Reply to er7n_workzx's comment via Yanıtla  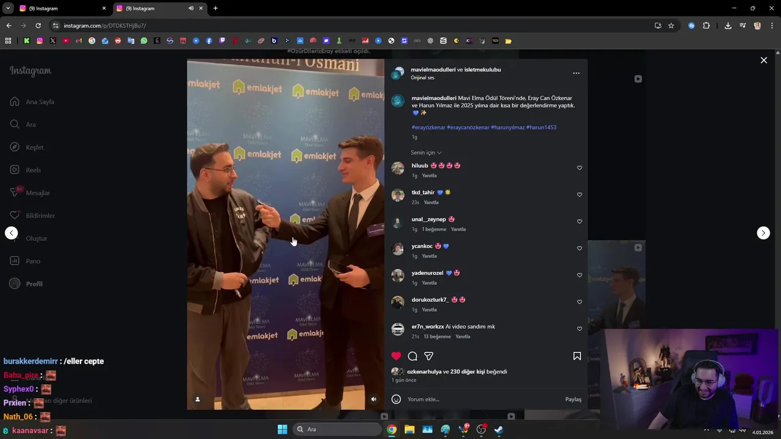tap(463, 337)
